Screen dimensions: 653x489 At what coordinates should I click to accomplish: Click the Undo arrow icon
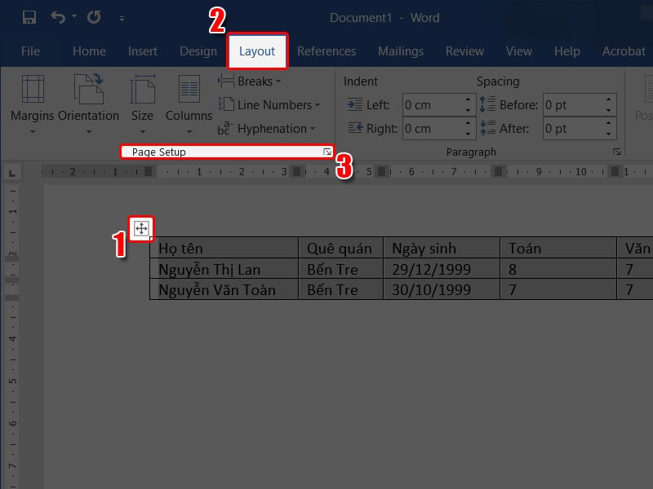(58, 17)
